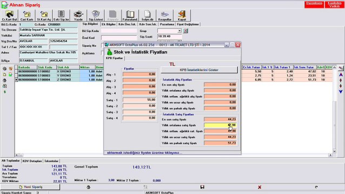The image size is (345, 194).
Task: Click the Yeni Sipariş button
Action: tap(30, 187)
